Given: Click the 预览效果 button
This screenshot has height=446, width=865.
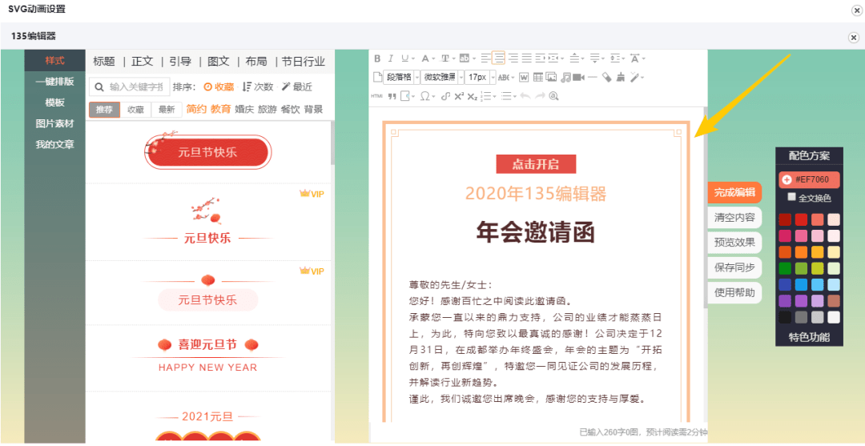Looking at the screenshot, I should tap(734, 243).
